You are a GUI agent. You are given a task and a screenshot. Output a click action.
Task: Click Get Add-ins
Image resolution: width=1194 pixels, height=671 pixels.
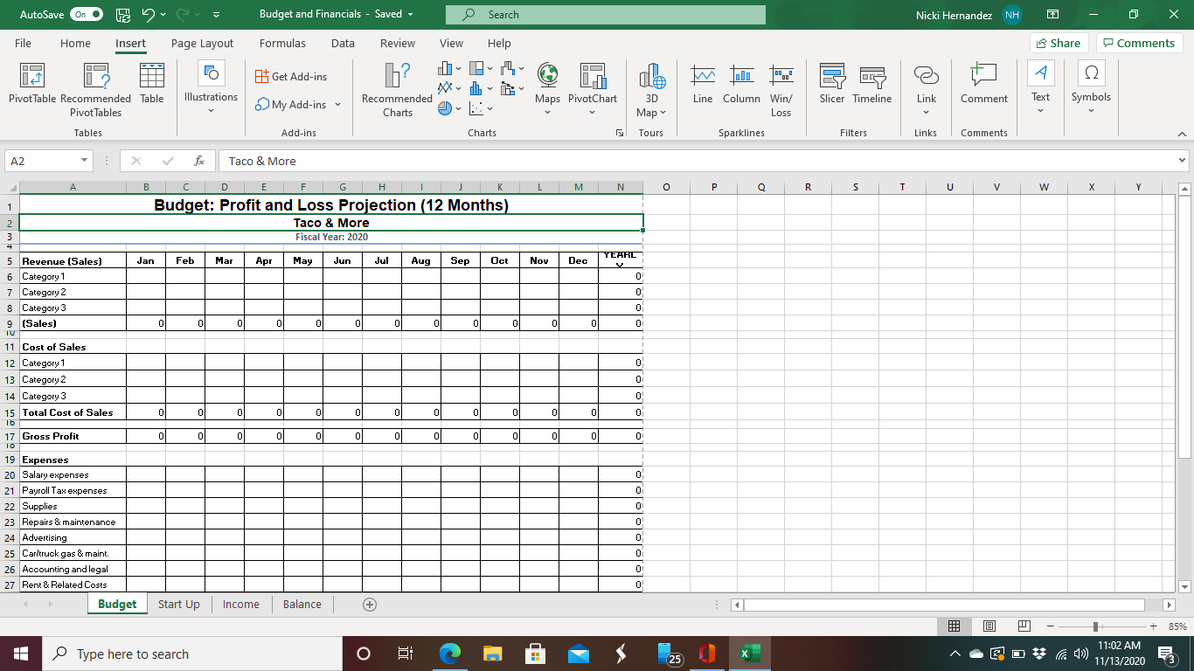[292, 77]
